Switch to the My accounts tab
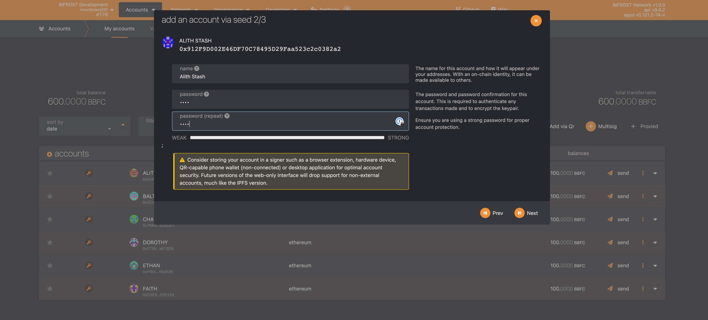Image resolution: width=708 pixels, height=320 pixels. [x=119, y=29]
